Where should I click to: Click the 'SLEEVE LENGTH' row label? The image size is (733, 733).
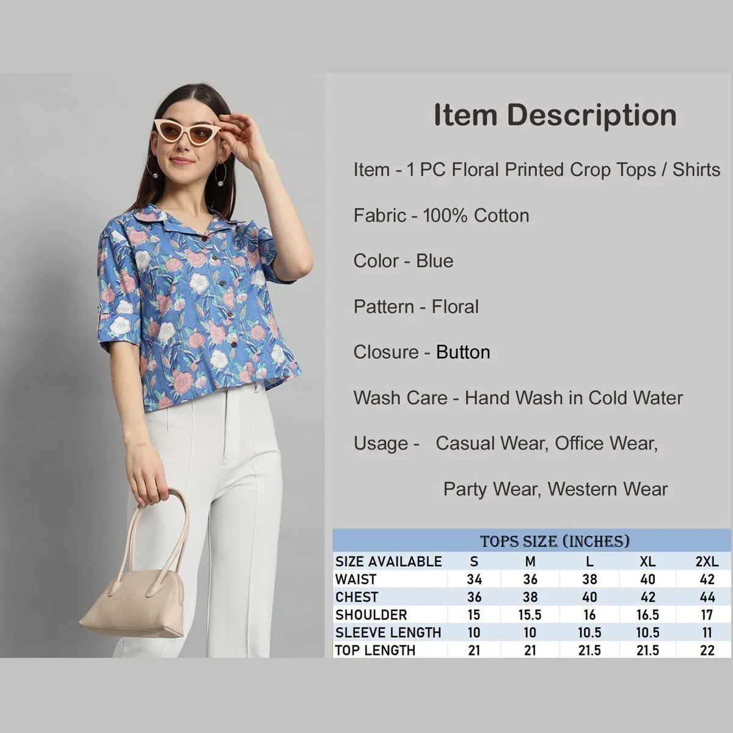(x=388, y=632)
